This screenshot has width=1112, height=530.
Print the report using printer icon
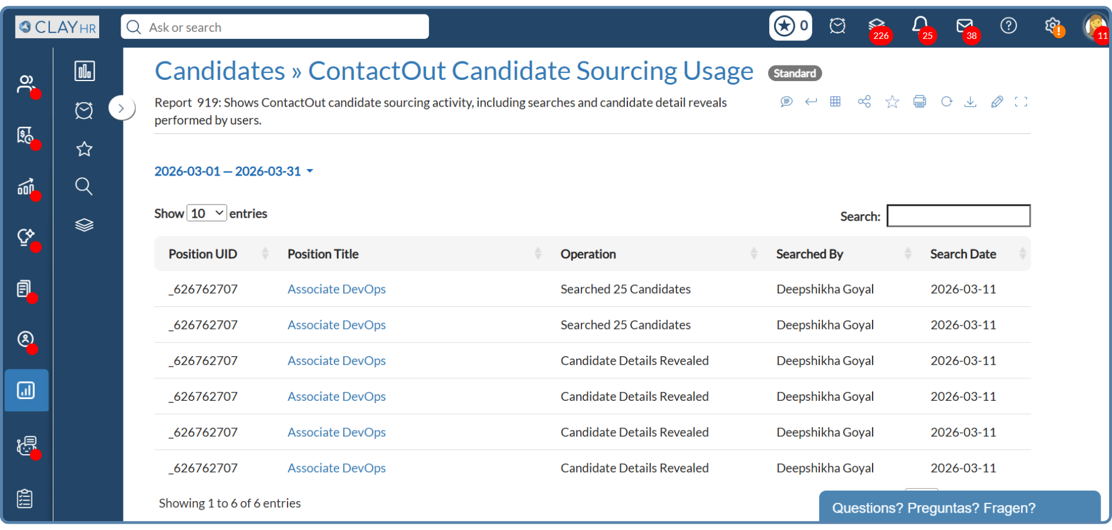(920, 102)
